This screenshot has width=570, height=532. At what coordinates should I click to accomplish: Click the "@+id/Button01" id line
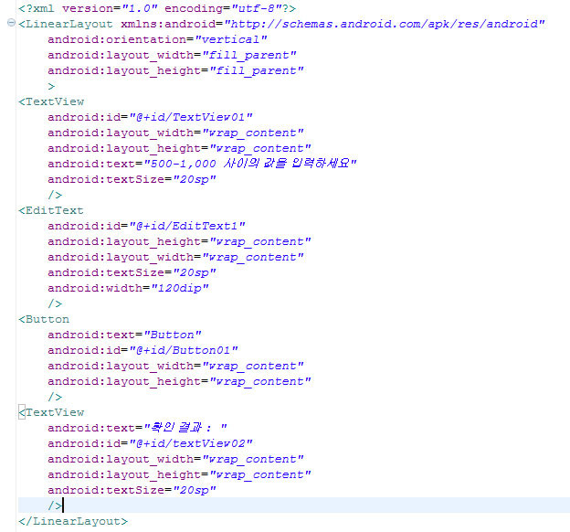(x=142, y=350)
